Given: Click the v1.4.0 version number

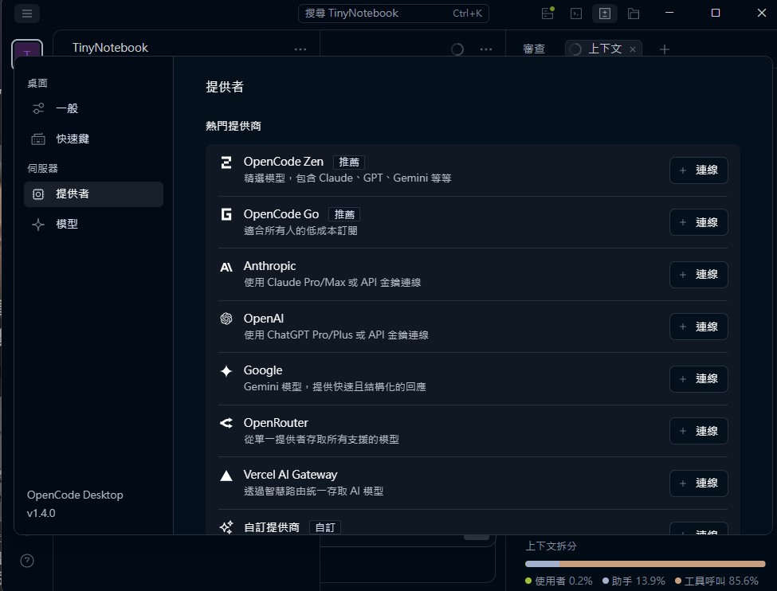Looking at the screenshot, I should point(41,513).
